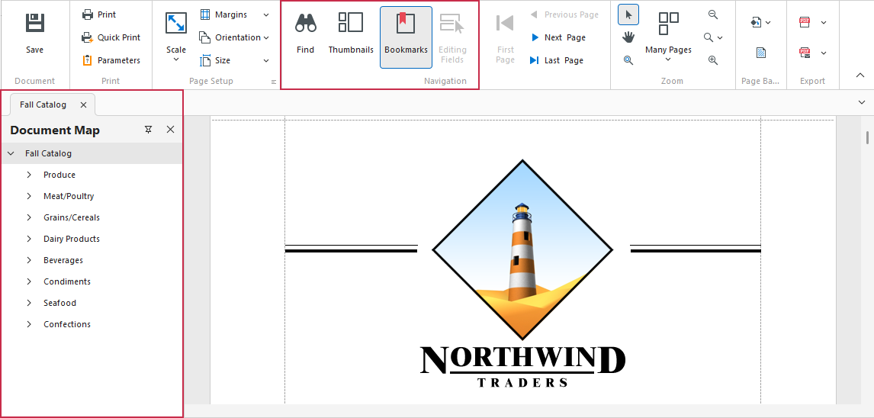Select the pointer cursor tool
Screen dimensions: 874x418
[x=628, y=14]
